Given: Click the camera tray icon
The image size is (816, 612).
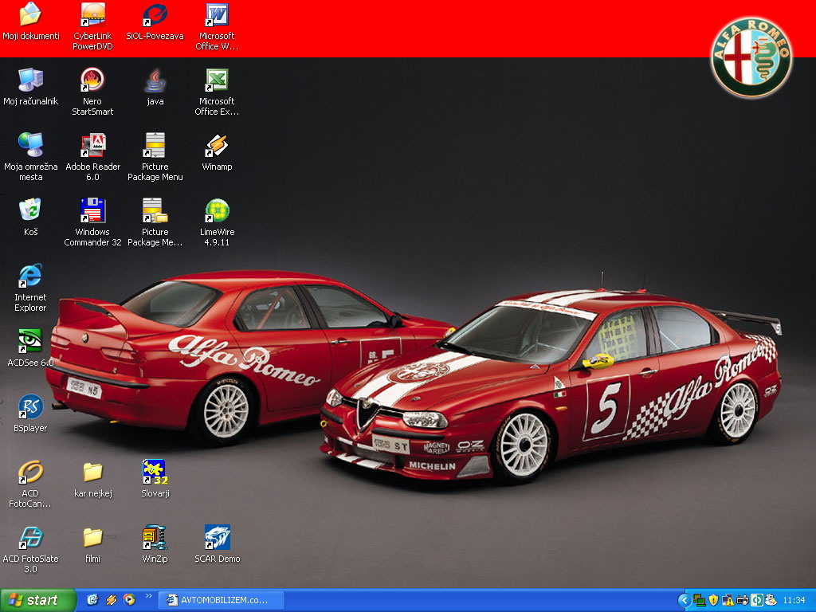Looking at the screenshot, I should pos(743,601).
